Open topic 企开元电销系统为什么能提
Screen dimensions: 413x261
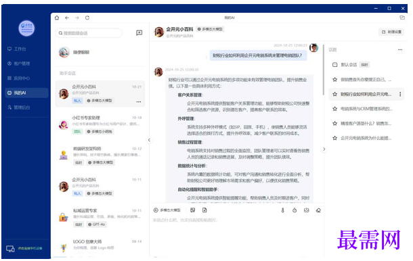(366, 138)
